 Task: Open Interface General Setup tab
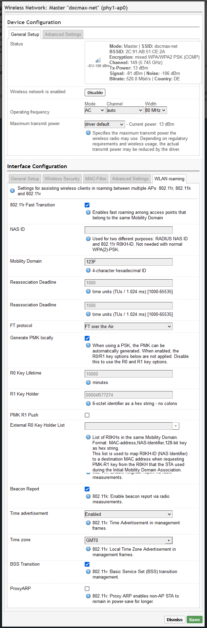[25, 179]
